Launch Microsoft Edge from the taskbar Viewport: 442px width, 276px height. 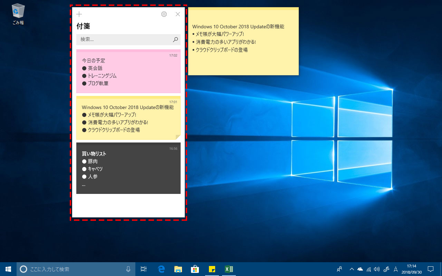coord(161,269)
